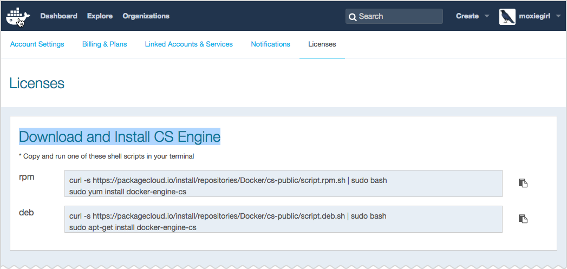Open the moxiegirl user menu arrow

coord(558,16)
